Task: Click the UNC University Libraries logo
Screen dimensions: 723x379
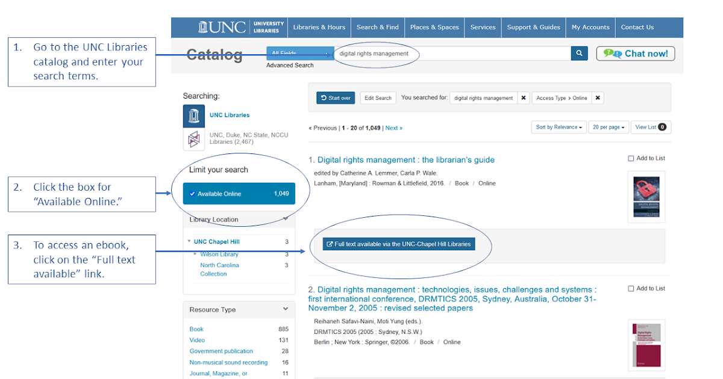Action: click(x=242, y=27)
